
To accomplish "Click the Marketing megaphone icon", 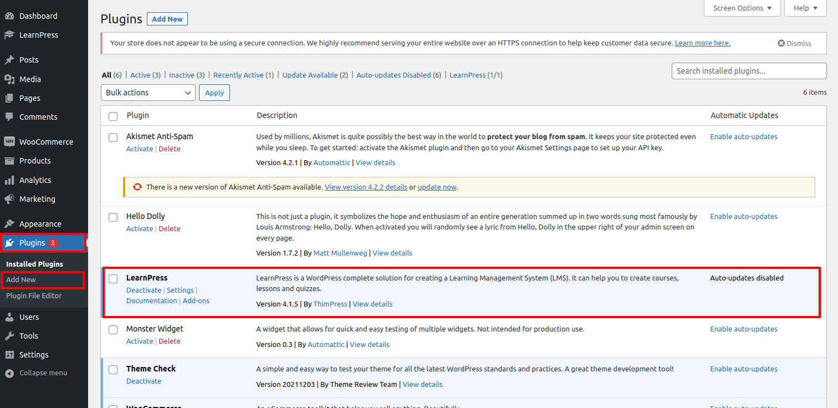I will click(x=9, y=199).
